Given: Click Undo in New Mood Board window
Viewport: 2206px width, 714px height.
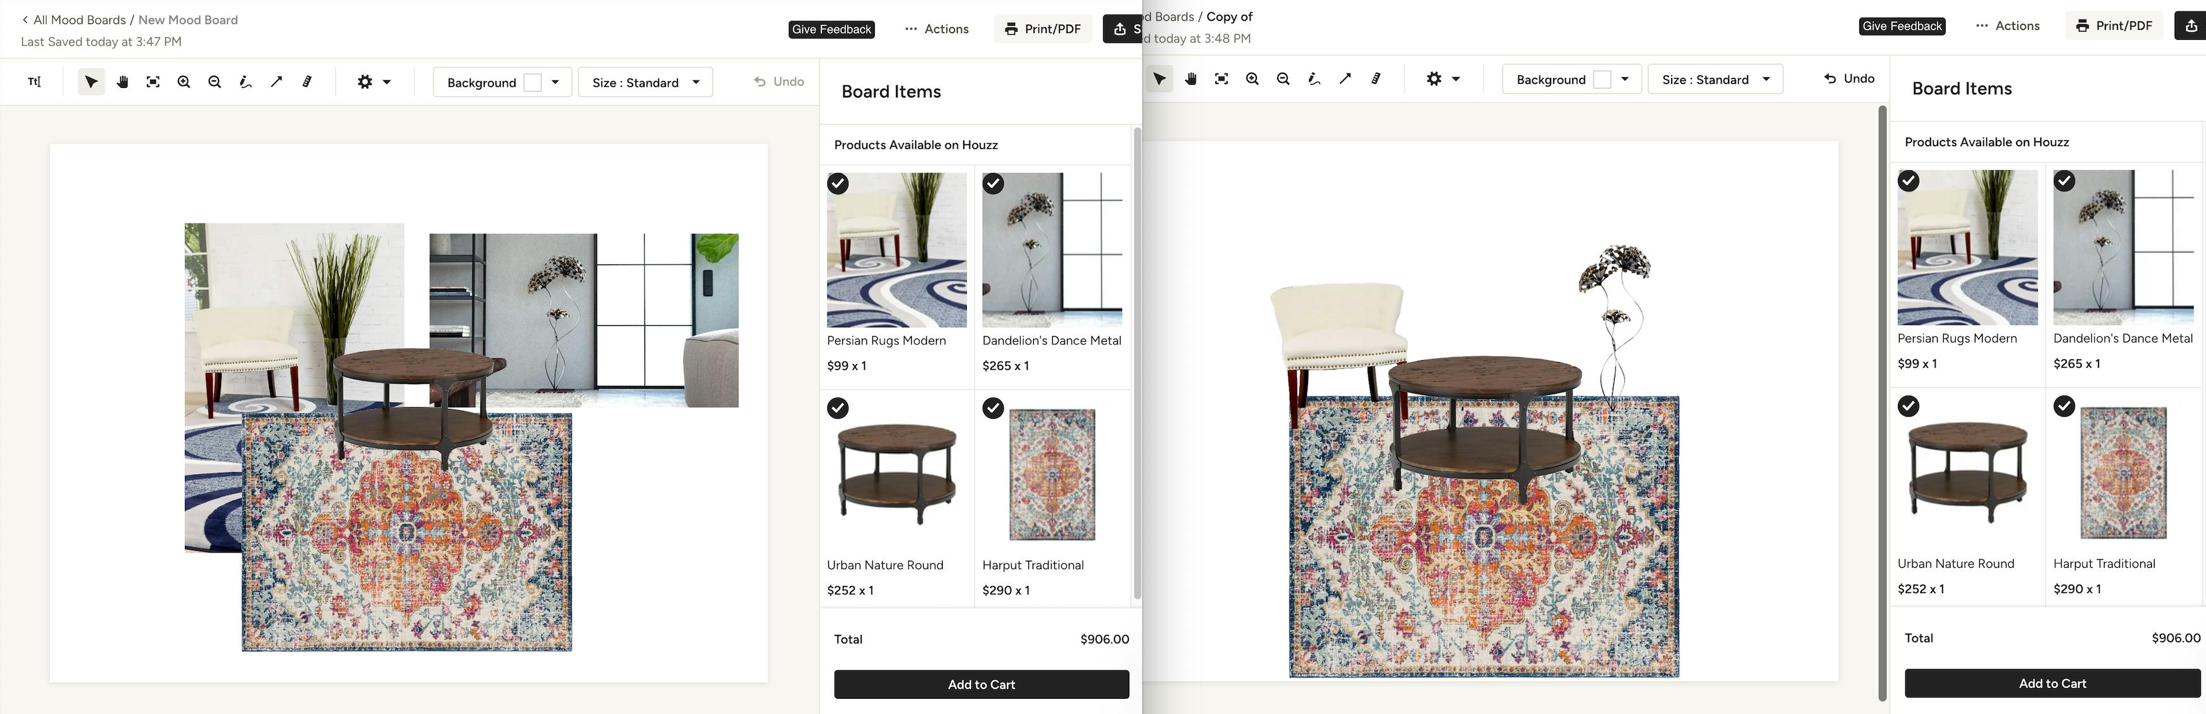Looking at the screenshot, I should [779, 81].
